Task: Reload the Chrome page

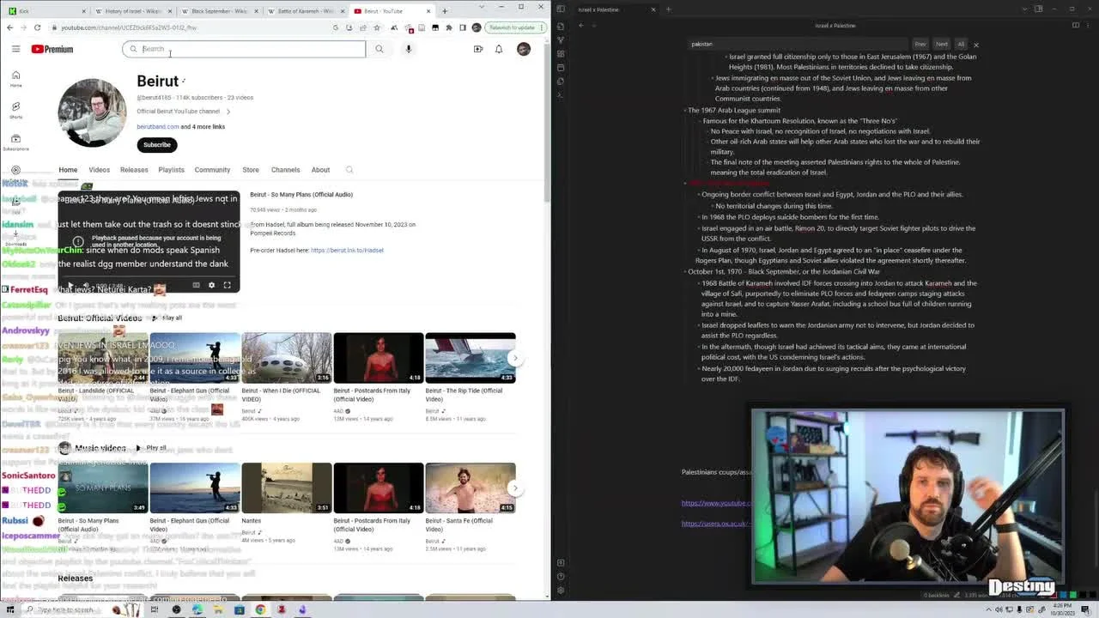Action: click(x=37, y=27)
